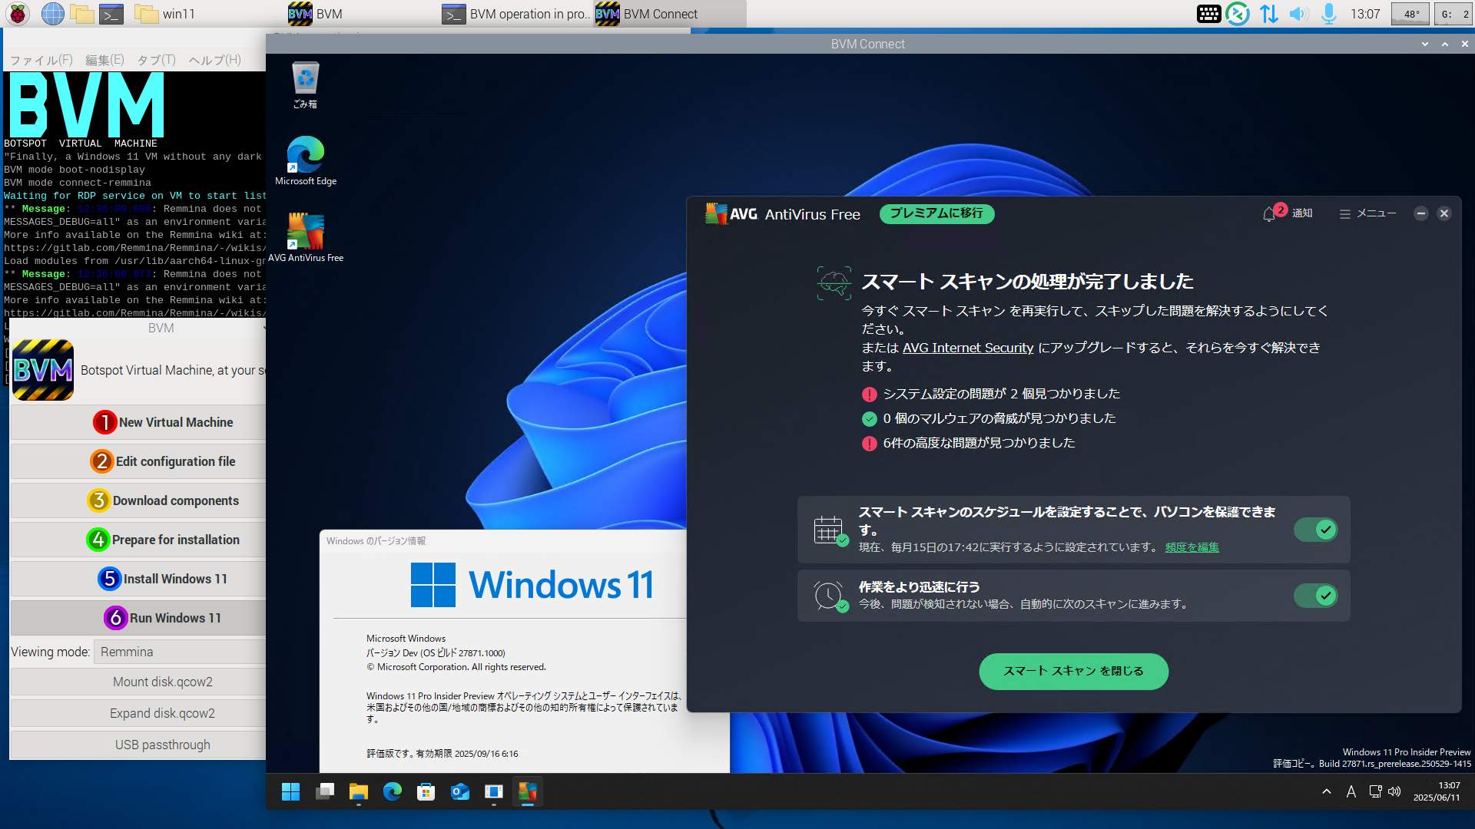Click the IME A indicator in Windows tray
Screen dimensions: 1475x829
tap(1351, 791)
